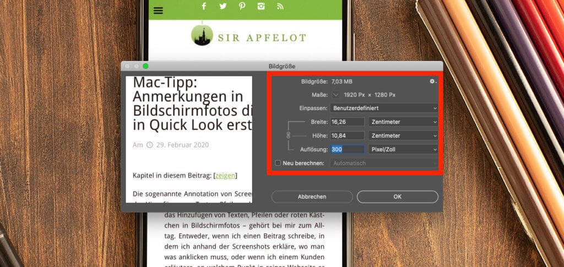This screenshot has width=564, height=267.
Task: Click the clock icon beside the date
Action: point(150,145)
